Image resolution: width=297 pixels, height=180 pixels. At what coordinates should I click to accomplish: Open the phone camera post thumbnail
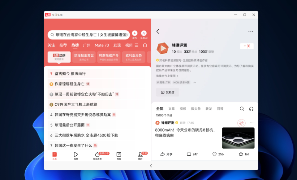coord(238,138)
